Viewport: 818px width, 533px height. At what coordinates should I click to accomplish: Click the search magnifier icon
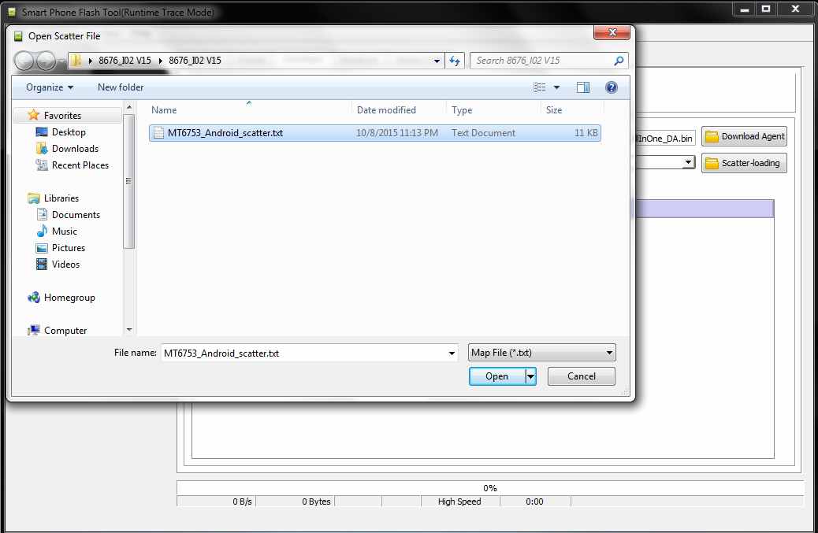[x=619, y=61]
